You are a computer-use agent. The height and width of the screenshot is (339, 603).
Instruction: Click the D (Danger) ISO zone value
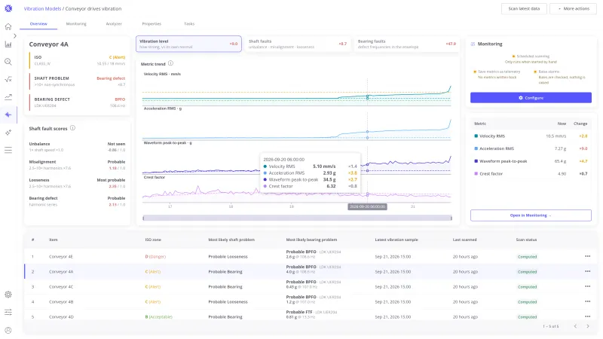click(x=155, y=256)
